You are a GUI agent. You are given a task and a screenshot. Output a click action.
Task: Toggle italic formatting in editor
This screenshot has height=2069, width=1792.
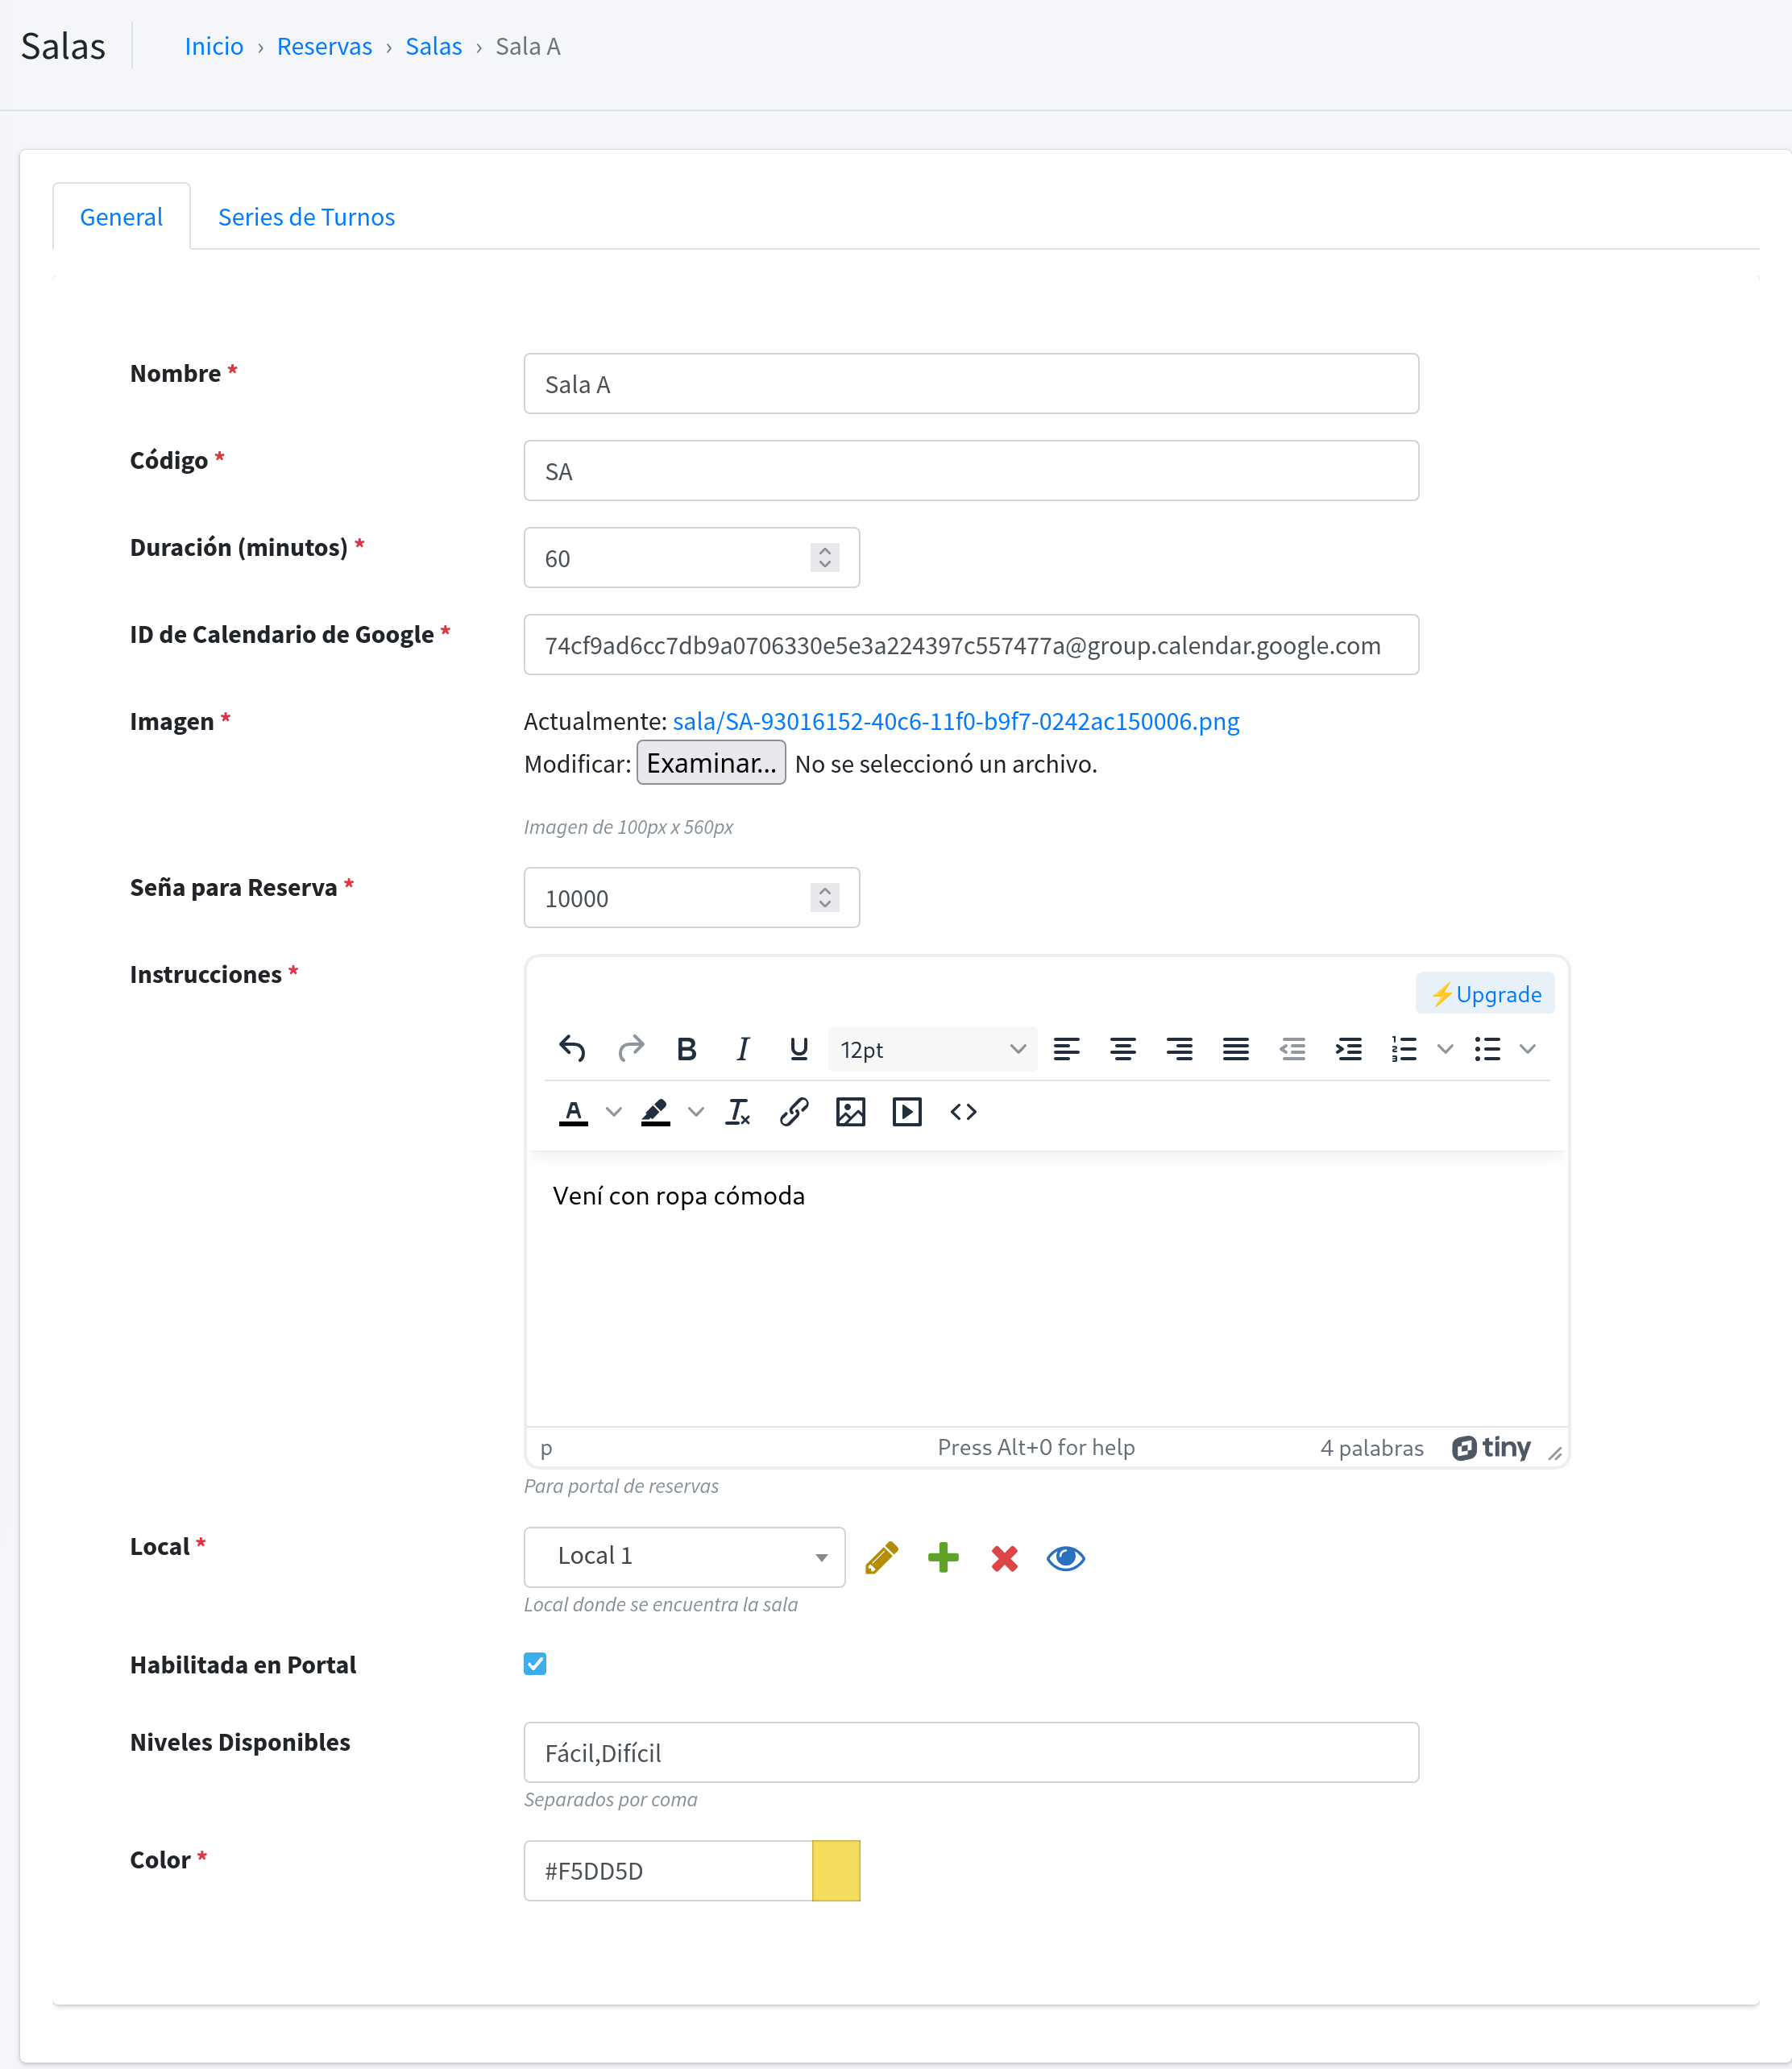(742, 1049)
